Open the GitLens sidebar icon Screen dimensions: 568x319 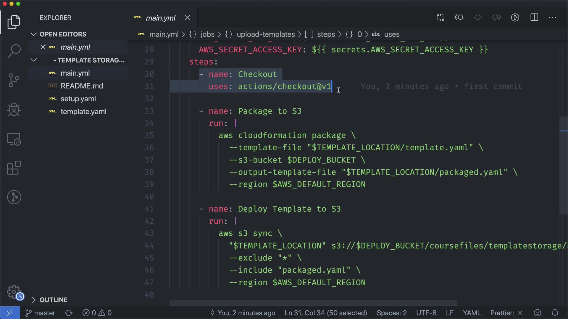14,197
